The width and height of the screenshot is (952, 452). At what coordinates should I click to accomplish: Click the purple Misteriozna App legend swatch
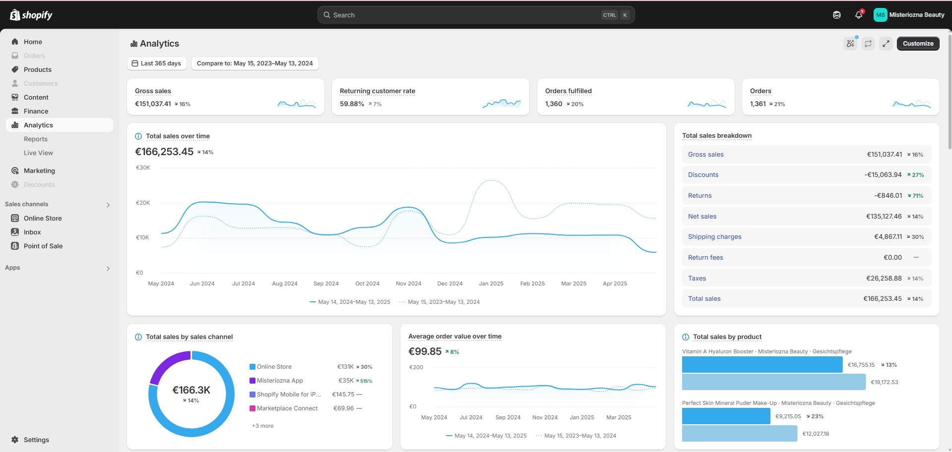pyautogui.click(x=253, y=381)
